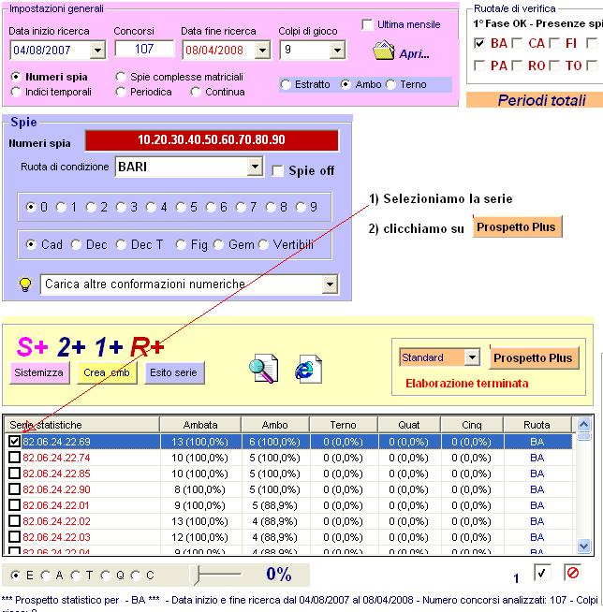Viewport: 603px width, 612px height.
Task: Check the RO wheel checkbox
Action: [517, 66]
